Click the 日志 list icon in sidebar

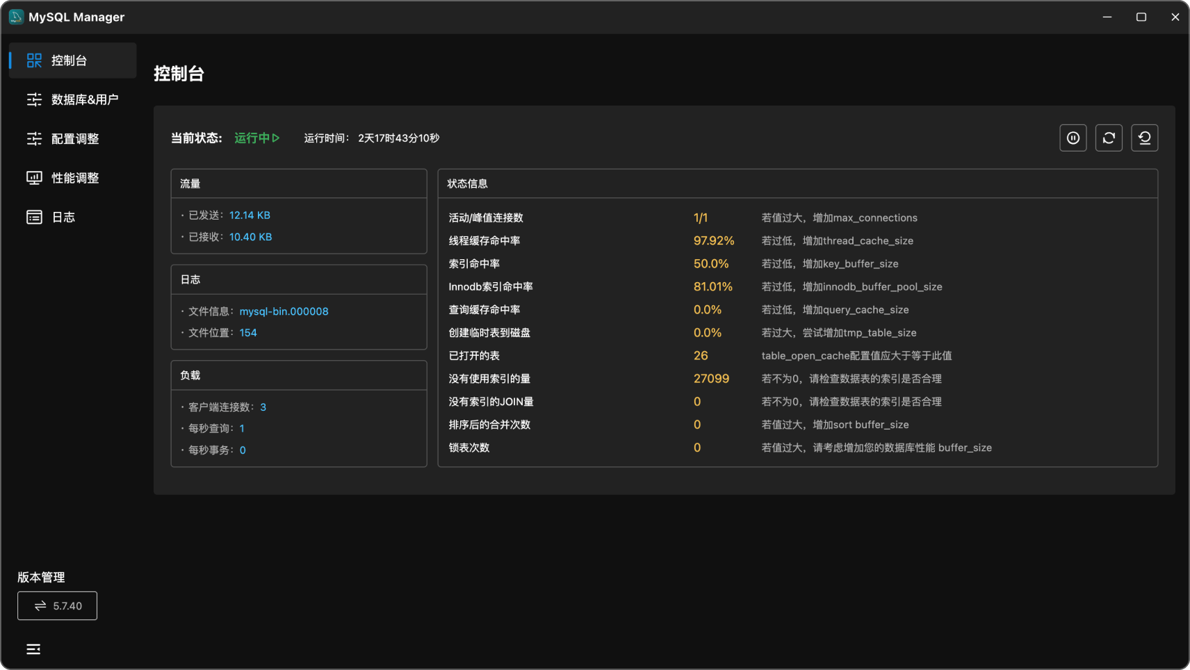[34, 218]
